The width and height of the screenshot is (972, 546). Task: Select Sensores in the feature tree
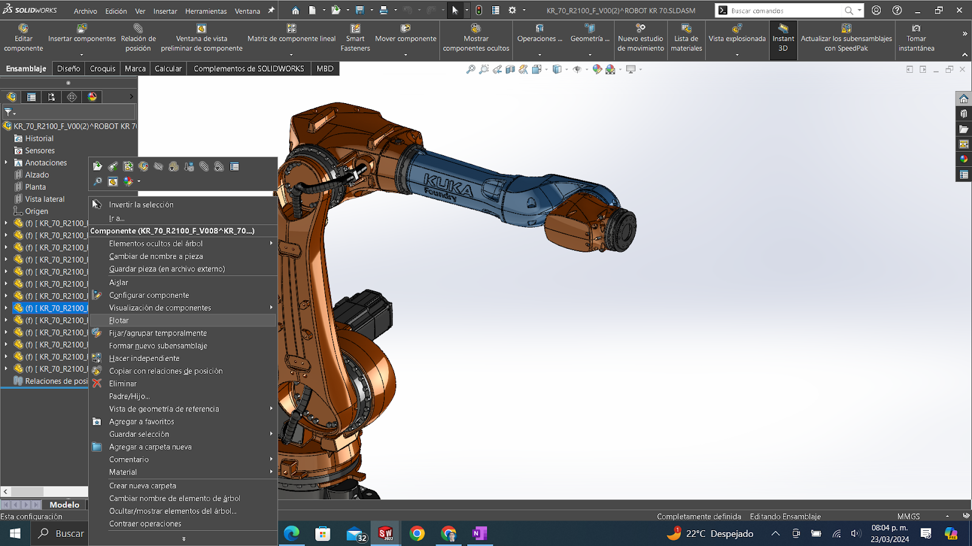click(40, 150)
